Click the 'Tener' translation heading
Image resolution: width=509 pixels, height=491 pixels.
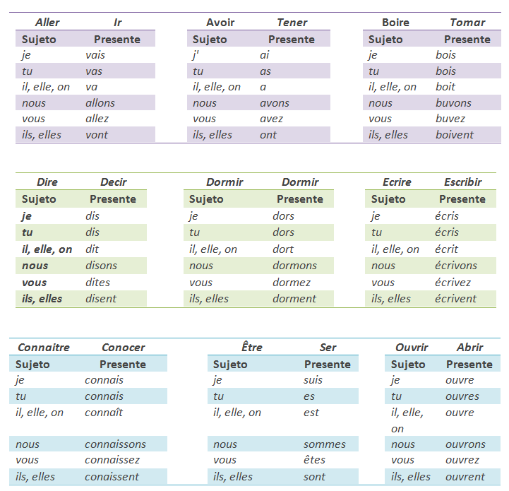pyautogui.click(x=292, y=23)
